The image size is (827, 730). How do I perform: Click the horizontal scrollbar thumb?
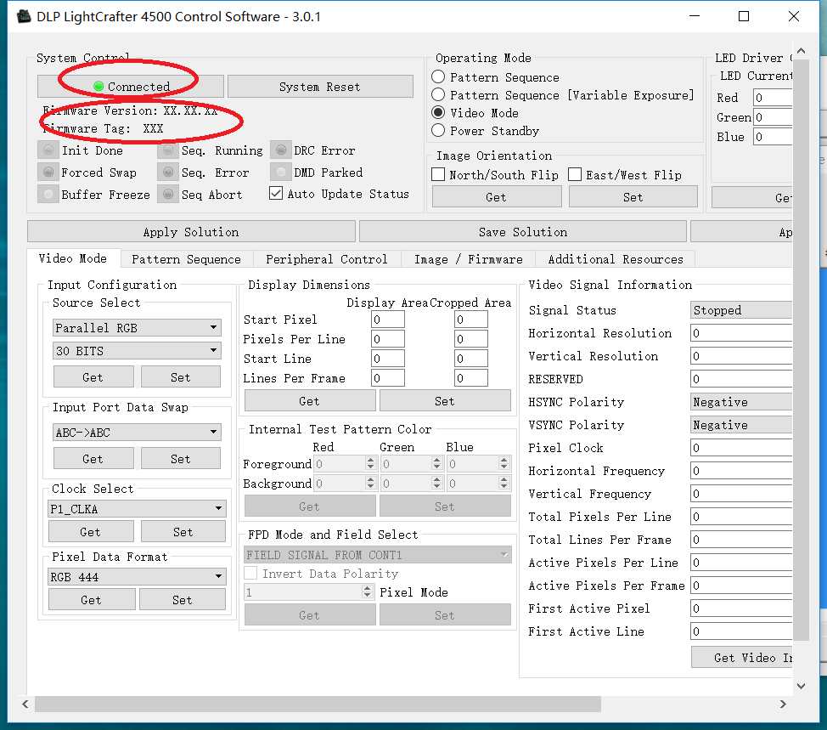coord(318,704)
